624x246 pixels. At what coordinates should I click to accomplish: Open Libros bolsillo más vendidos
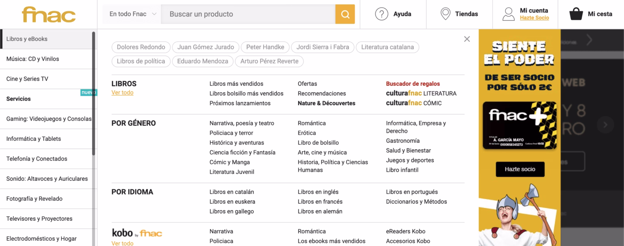tap(247, 93)
